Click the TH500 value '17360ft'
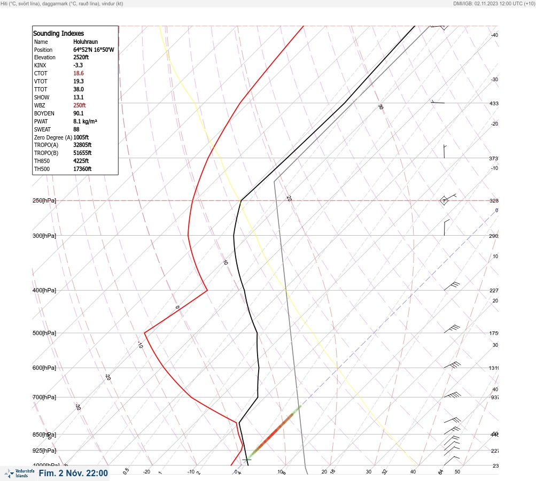Viewport: 536px width, 481px height. click(x=82, y=169)
